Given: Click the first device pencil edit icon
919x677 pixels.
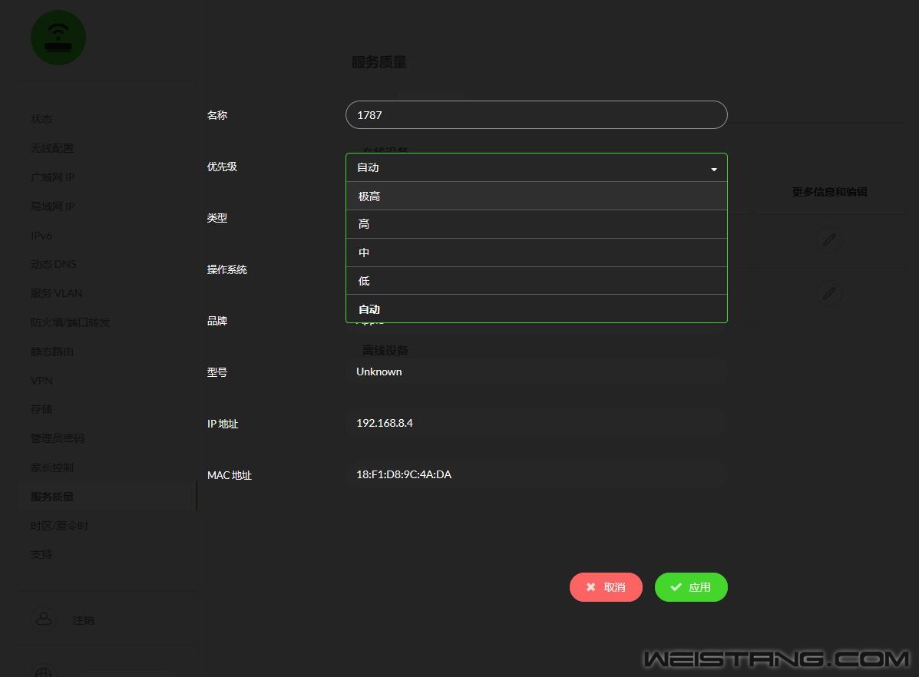Looking at the screenshot, I should (828, 239).
